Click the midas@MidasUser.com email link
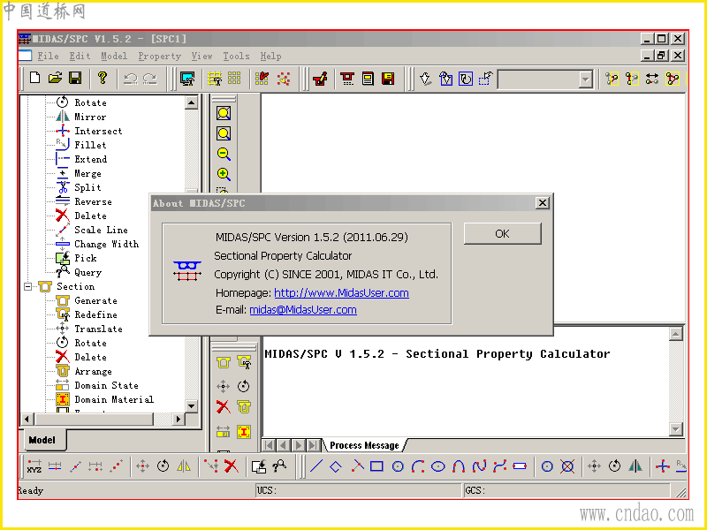The width and height of the screenshot is (707, 530). click(303, 310)
